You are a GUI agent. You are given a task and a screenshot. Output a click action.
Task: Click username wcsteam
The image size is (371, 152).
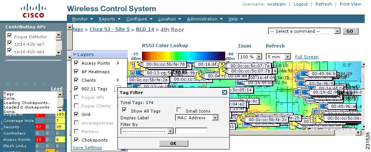(x=277, y=4)
